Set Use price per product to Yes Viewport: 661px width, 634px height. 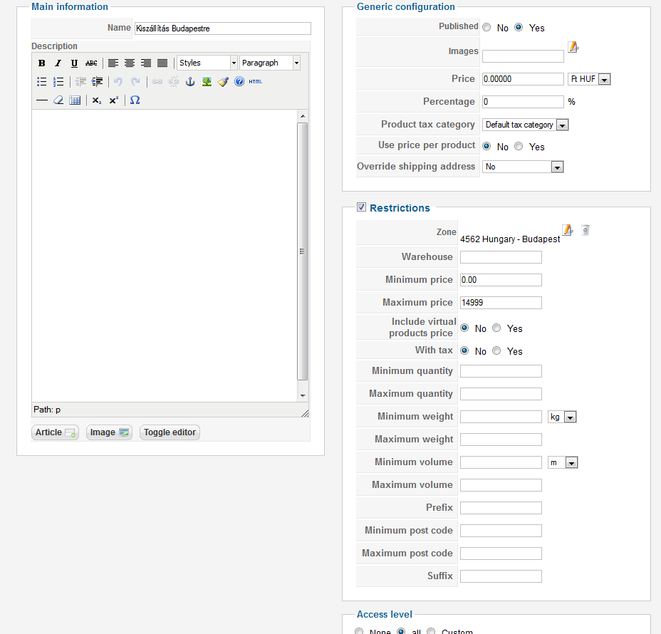pyautogui.click(x=519, y=146)
